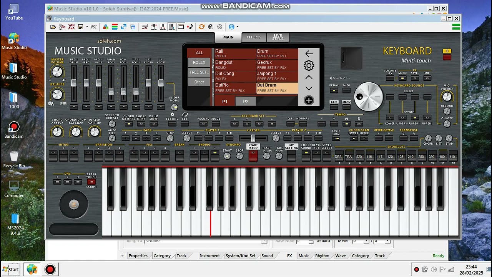Screen dimensions: 492x277
Task: Click Player 1 play/stop button
Action: pos(229,138)
